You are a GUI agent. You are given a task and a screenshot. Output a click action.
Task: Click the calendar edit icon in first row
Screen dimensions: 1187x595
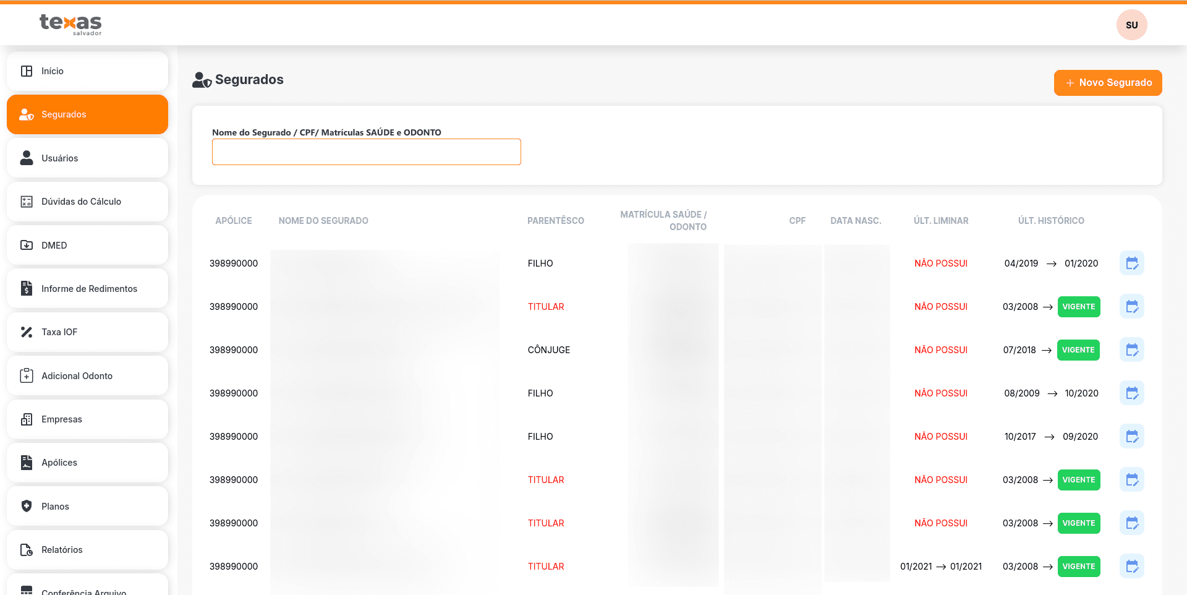coord(1131,263)
